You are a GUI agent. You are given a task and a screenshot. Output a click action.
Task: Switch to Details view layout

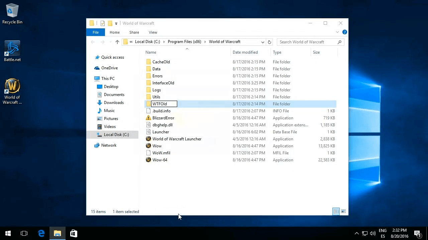(336, 211)
